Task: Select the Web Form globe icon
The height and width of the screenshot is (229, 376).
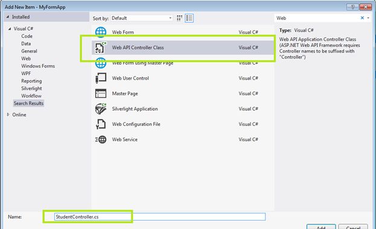Action: (x=101, y=32)
